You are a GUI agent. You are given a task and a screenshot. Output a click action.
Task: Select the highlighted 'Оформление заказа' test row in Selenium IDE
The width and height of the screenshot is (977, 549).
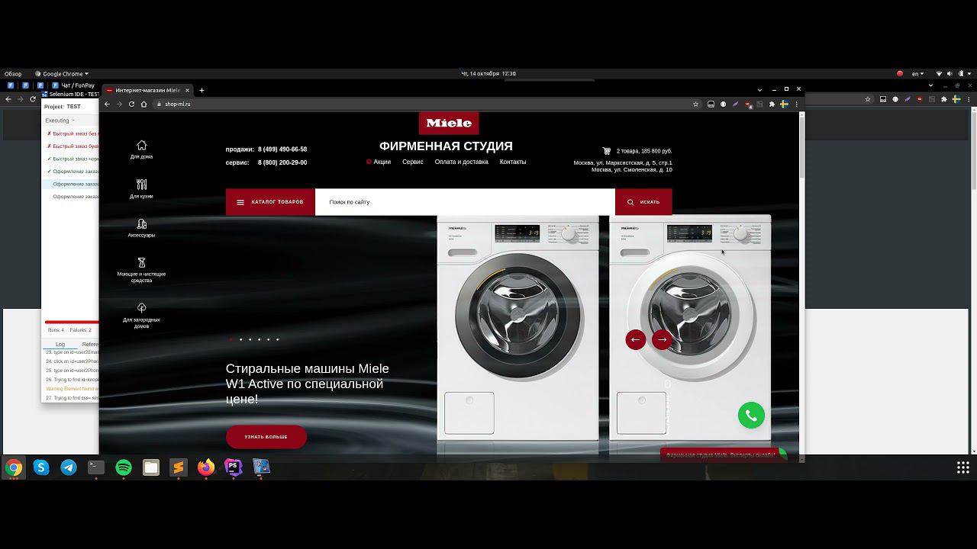pos(72,184)
